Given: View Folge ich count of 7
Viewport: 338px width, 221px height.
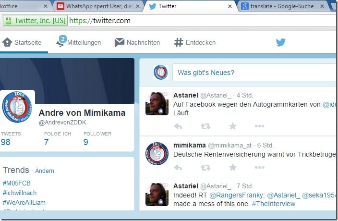Looking at the screenshot, I should pos(46,142).
